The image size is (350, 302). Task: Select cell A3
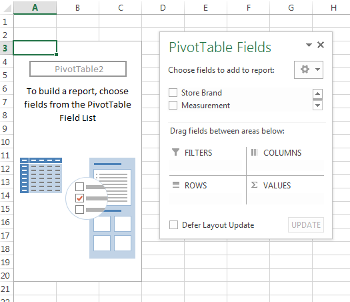[x=35, y=48]
